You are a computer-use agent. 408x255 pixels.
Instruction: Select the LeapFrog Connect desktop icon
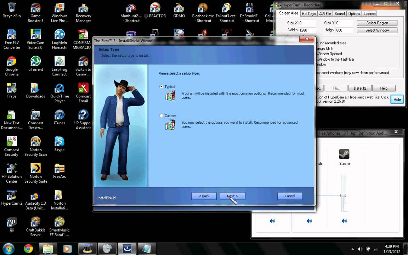pos(59,66)
